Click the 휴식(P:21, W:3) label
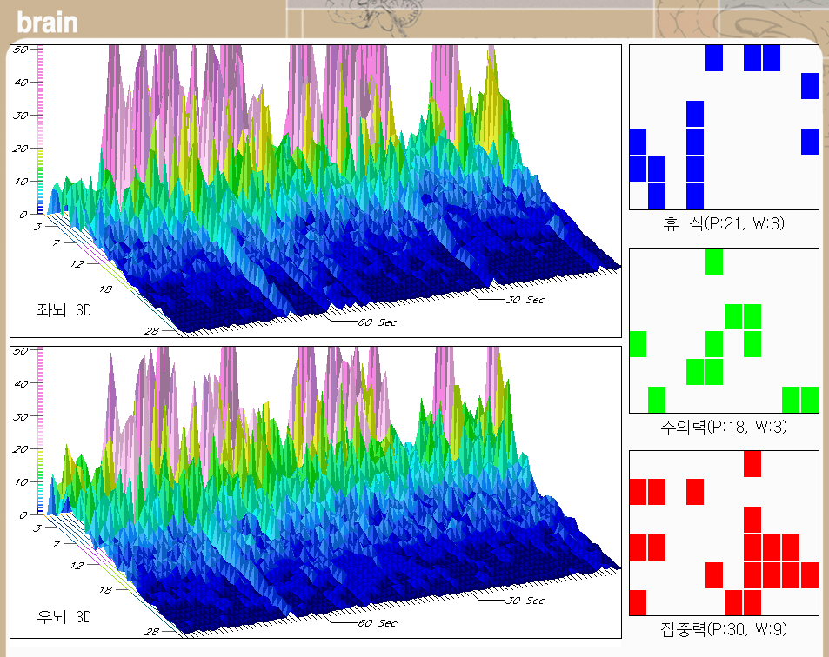This screenshot has width=829, height=657. [x=724, y=224]
